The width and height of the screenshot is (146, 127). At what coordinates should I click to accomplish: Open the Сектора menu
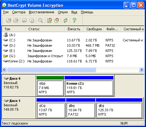pyautogui.click(x=19, y=12)
